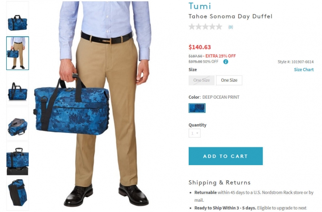Select the crossed-out One Size option

201,80
